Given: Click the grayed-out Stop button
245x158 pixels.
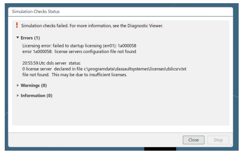Looking at the screenshot, I should click(x=218, y=140).
